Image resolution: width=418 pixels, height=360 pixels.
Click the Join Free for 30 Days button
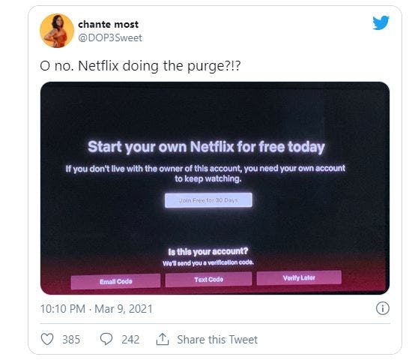pos(208,200)
